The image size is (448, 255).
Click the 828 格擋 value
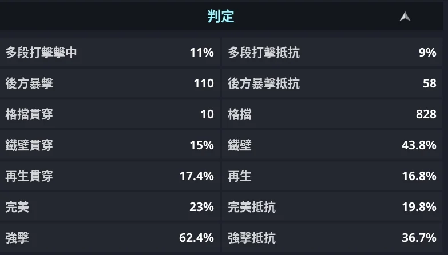coord(426,114)
